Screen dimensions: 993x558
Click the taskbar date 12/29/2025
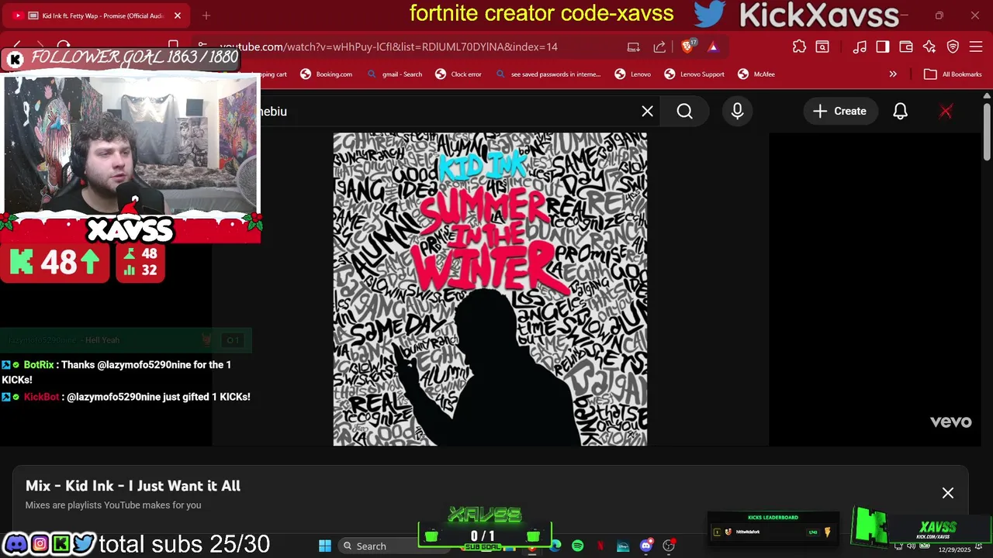953,549
